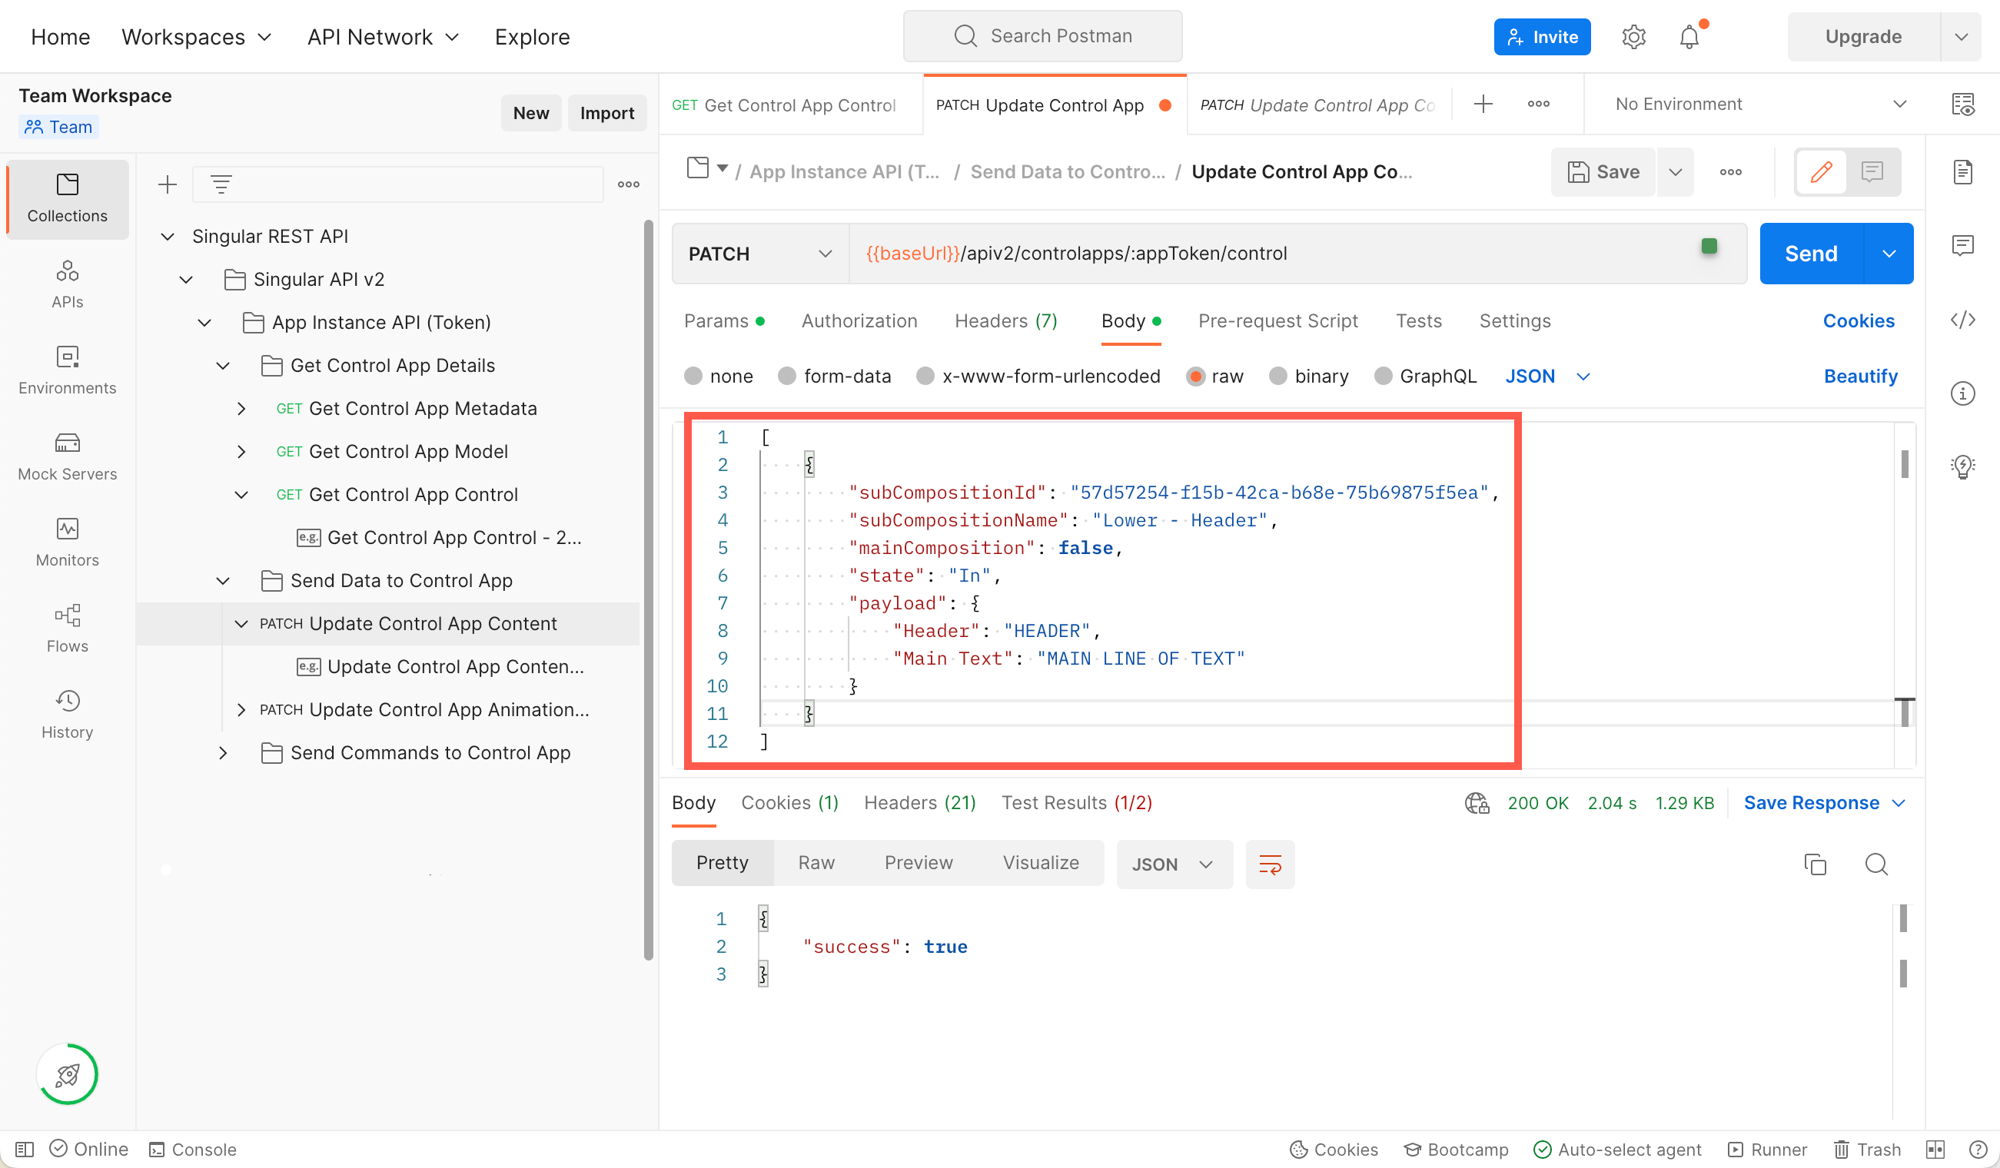Open the code snippet panel icon
Image resolution: width=2000 pixels, height=1168 pixels.
tap(1962, 320)
